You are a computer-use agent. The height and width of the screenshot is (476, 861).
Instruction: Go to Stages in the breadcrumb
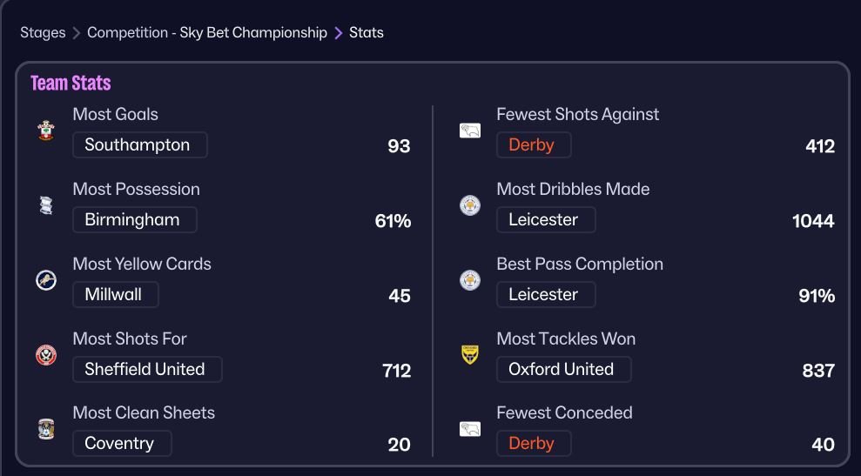coord(43,33)
